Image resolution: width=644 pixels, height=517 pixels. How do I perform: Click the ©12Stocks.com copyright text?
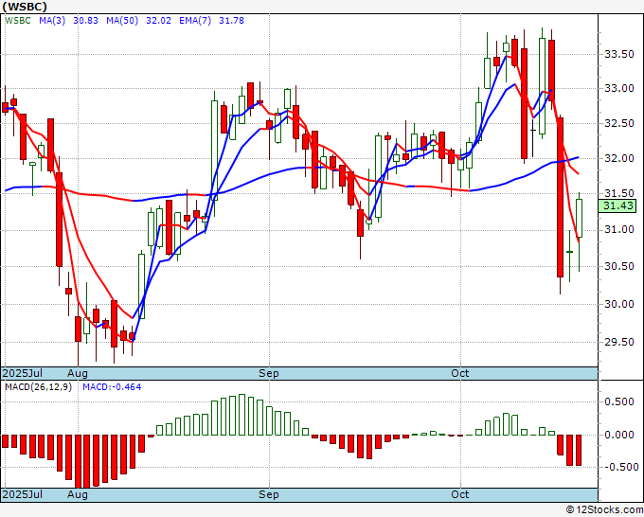pos(604,510)
